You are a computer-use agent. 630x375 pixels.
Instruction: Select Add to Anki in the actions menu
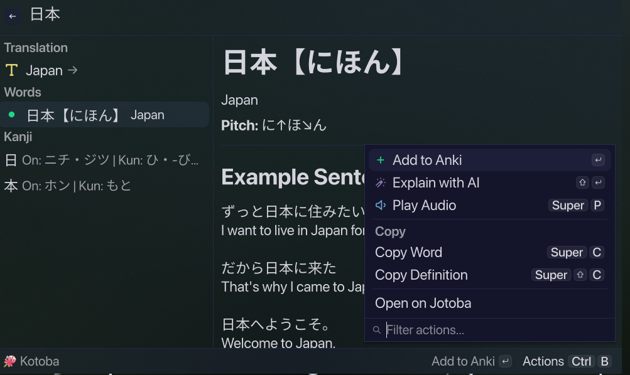(x=490, y=160)
